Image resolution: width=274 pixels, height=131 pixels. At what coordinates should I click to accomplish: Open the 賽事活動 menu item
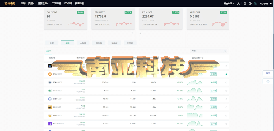[x=79, y=3]
